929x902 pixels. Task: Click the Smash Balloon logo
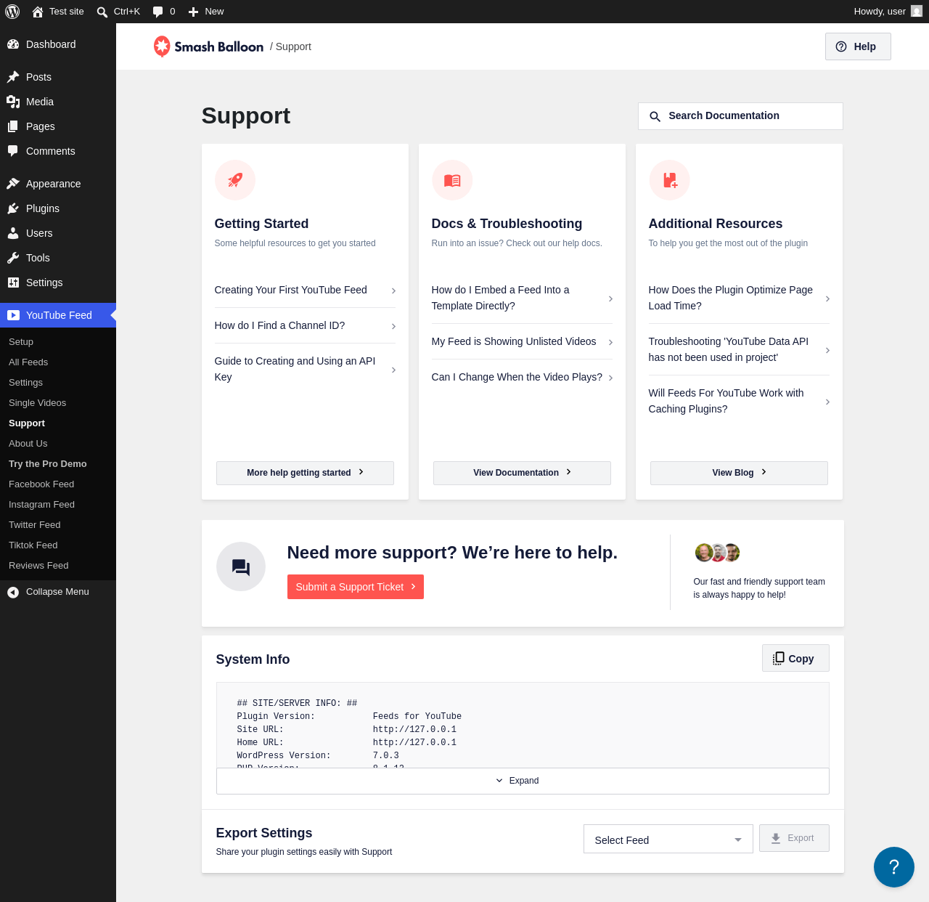208,46
